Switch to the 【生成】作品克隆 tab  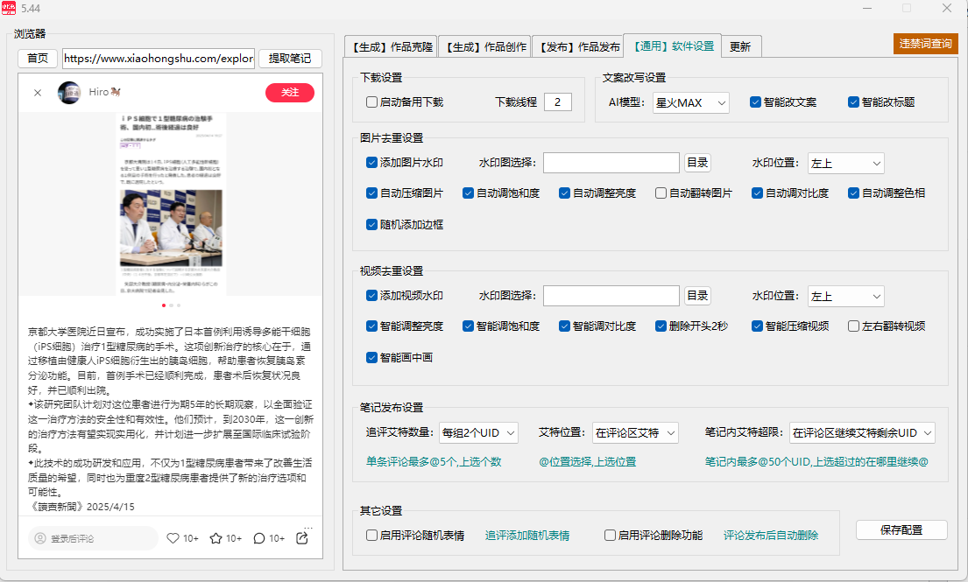[390, 46]
